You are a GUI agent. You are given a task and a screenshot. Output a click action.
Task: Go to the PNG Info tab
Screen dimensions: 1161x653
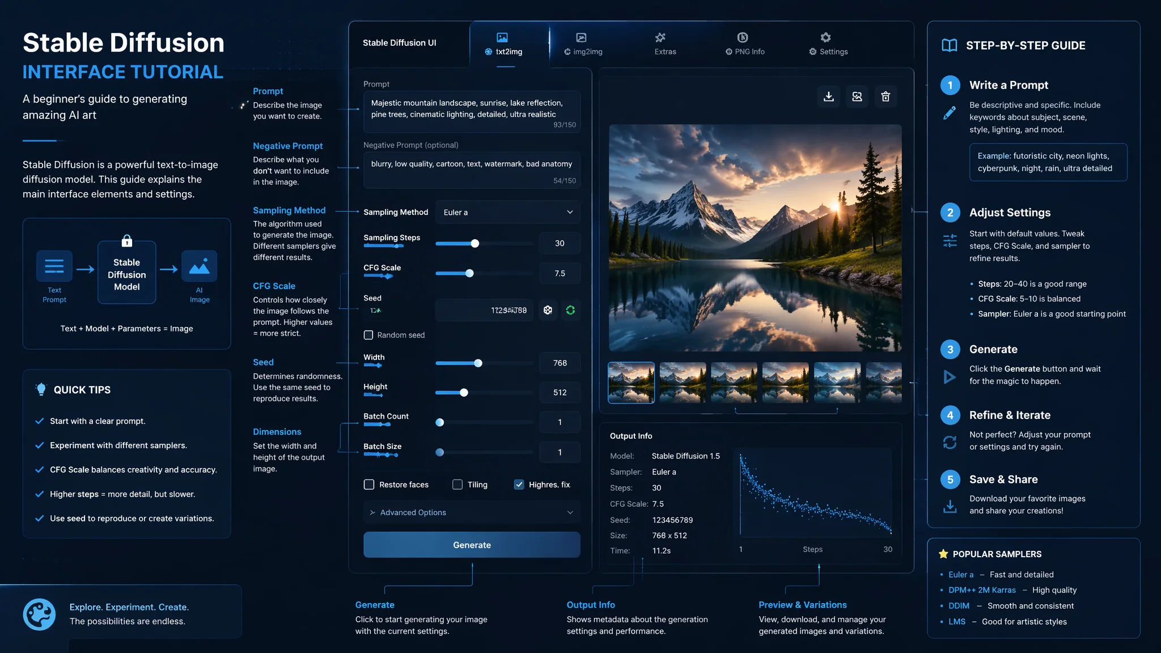[x=745, y=45]
